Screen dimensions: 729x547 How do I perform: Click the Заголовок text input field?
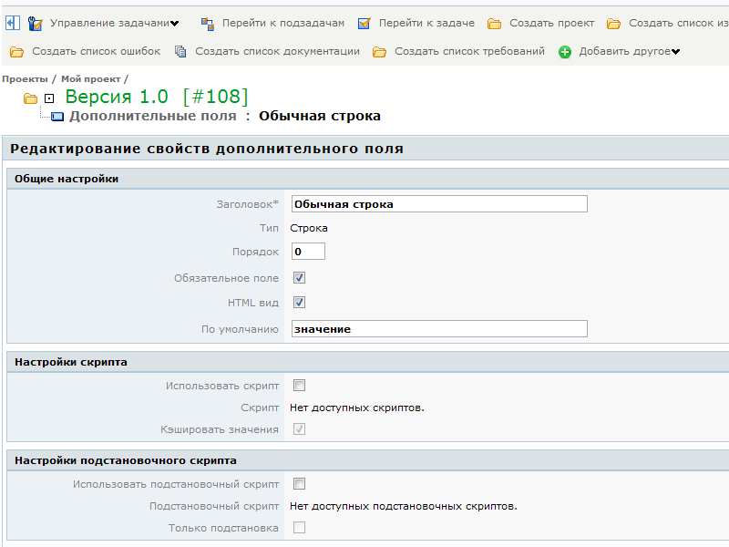click(439, 204)
